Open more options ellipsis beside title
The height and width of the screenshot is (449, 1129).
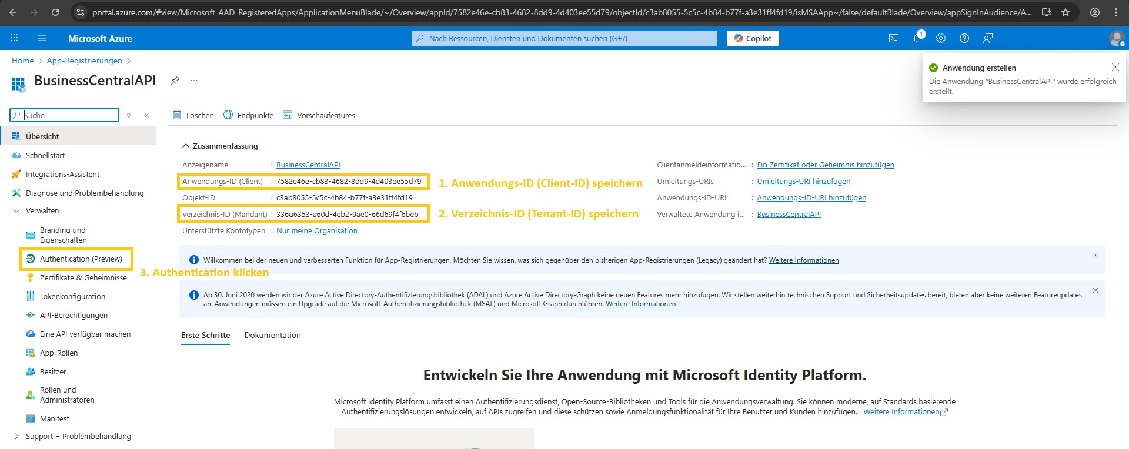[194, 81]
